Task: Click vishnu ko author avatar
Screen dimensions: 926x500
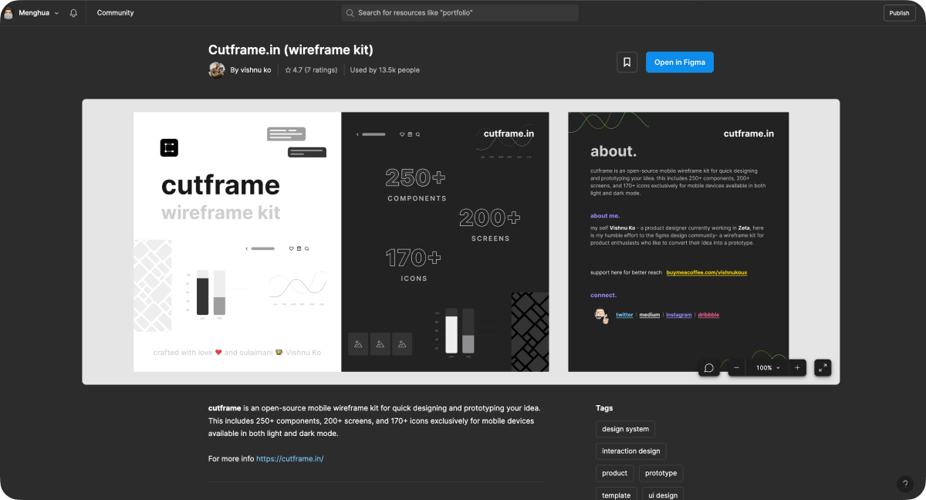Action: tap(217, 70)
